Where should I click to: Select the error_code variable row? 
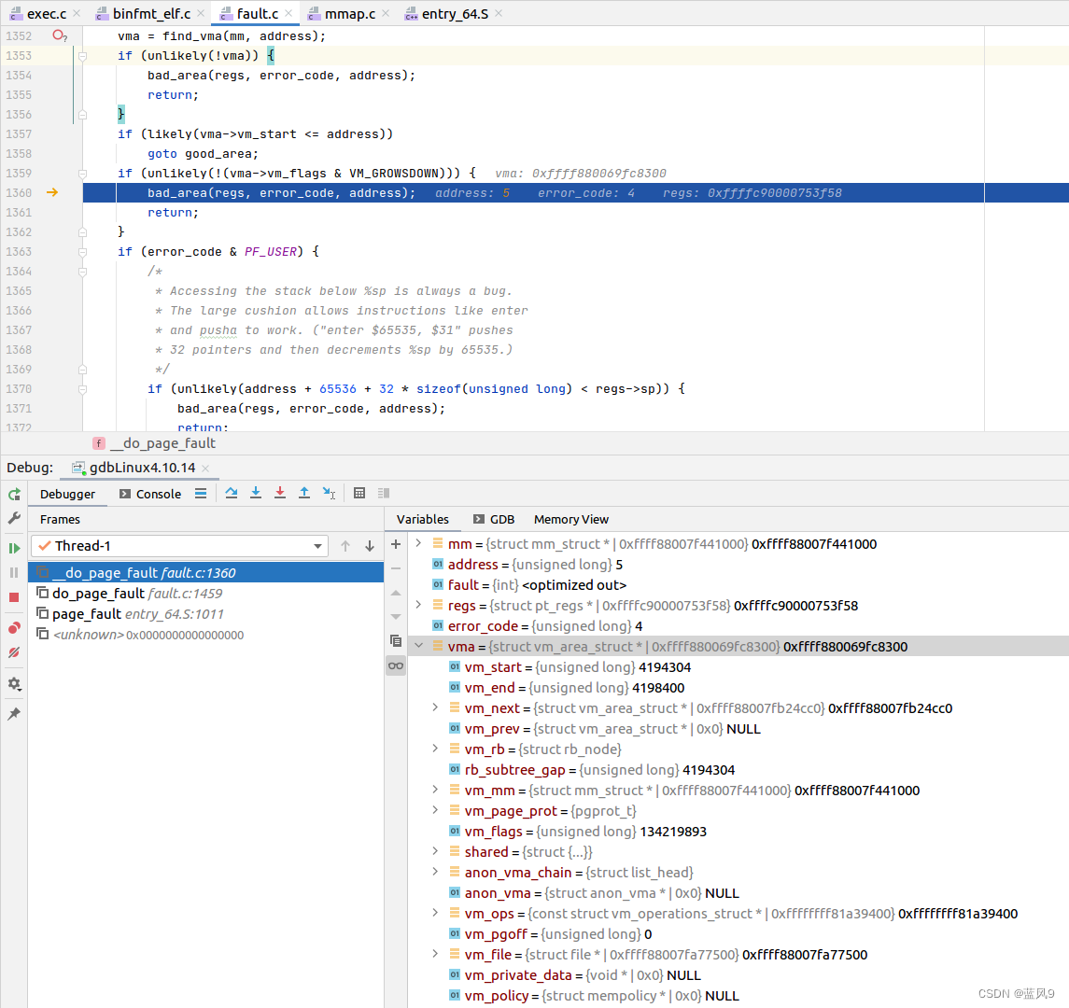point(738,625)
